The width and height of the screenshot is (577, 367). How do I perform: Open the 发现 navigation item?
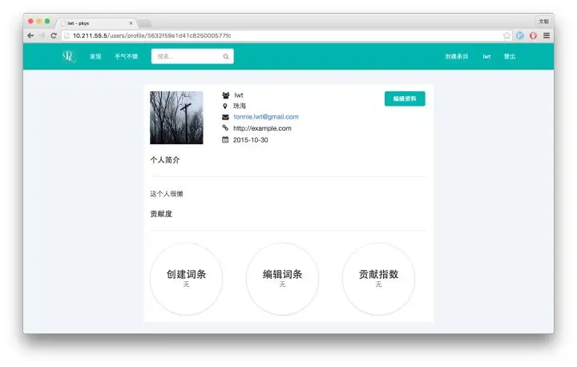[x=95, y=56]
